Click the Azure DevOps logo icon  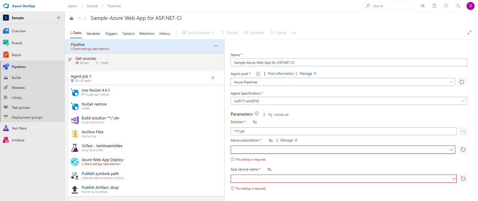[6, 6]
